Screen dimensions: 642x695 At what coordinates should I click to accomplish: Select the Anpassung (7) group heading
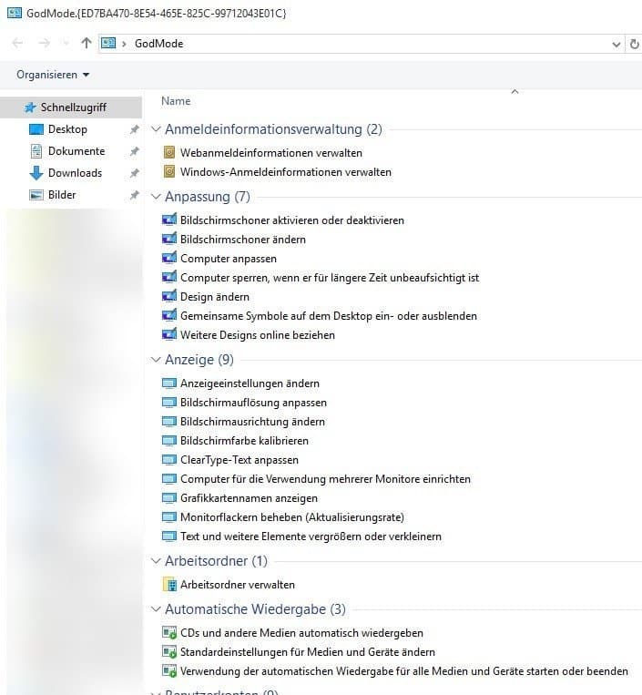[208, 197]
